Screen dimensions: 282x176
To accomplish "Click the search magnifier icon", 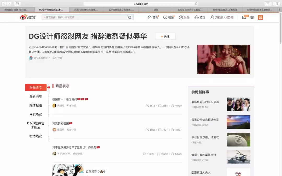I will [130, 17].
